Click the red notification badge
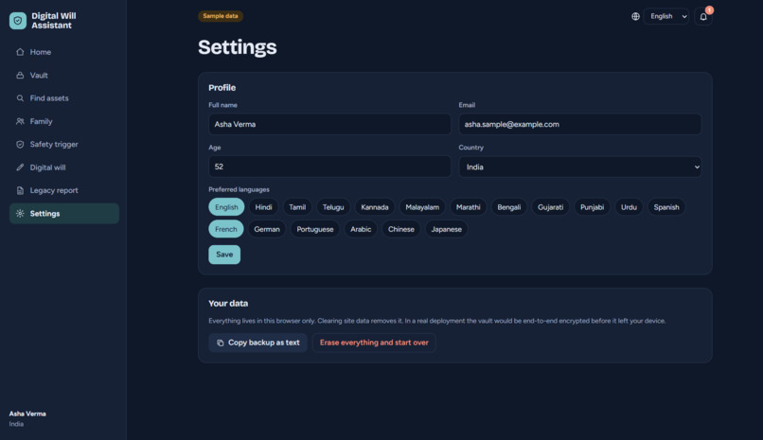This screenshot has height=440, width=763. coord(709,10)
